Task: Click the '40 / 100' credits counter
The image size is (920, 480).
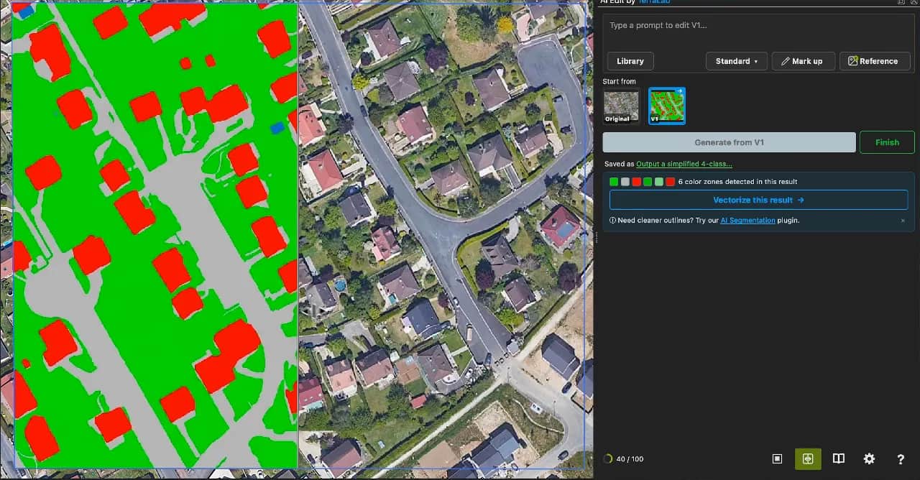Action: pos(630,459)
